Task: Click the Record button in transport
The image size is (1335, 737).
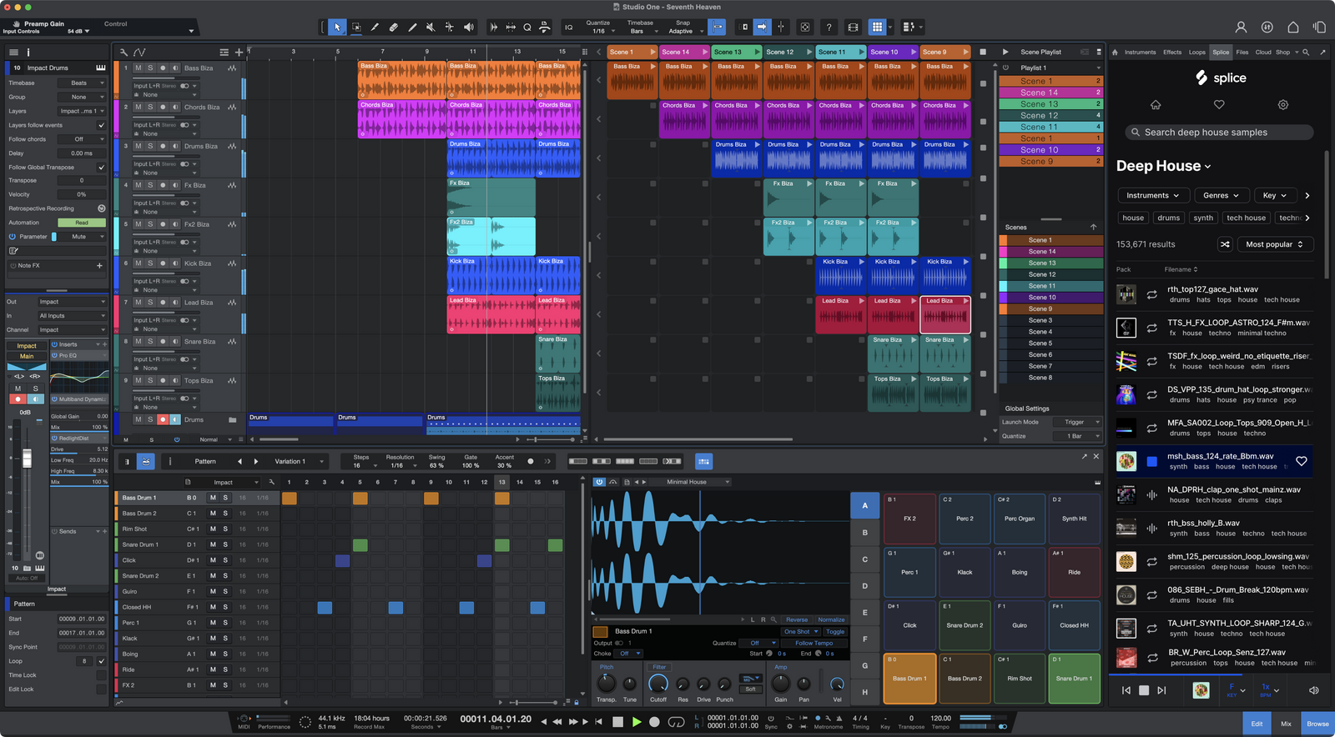Action: click(655, 722)
